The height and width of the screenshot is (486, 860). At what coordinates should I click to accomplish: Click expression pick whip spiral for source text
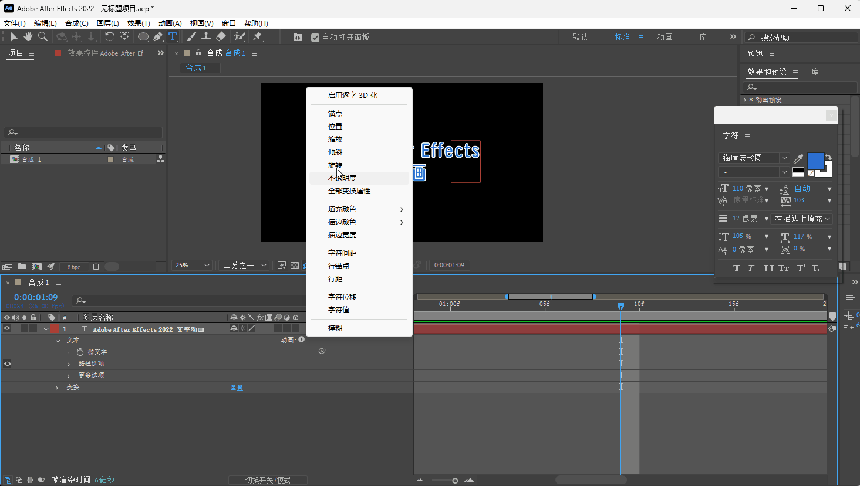pos(322,351)
